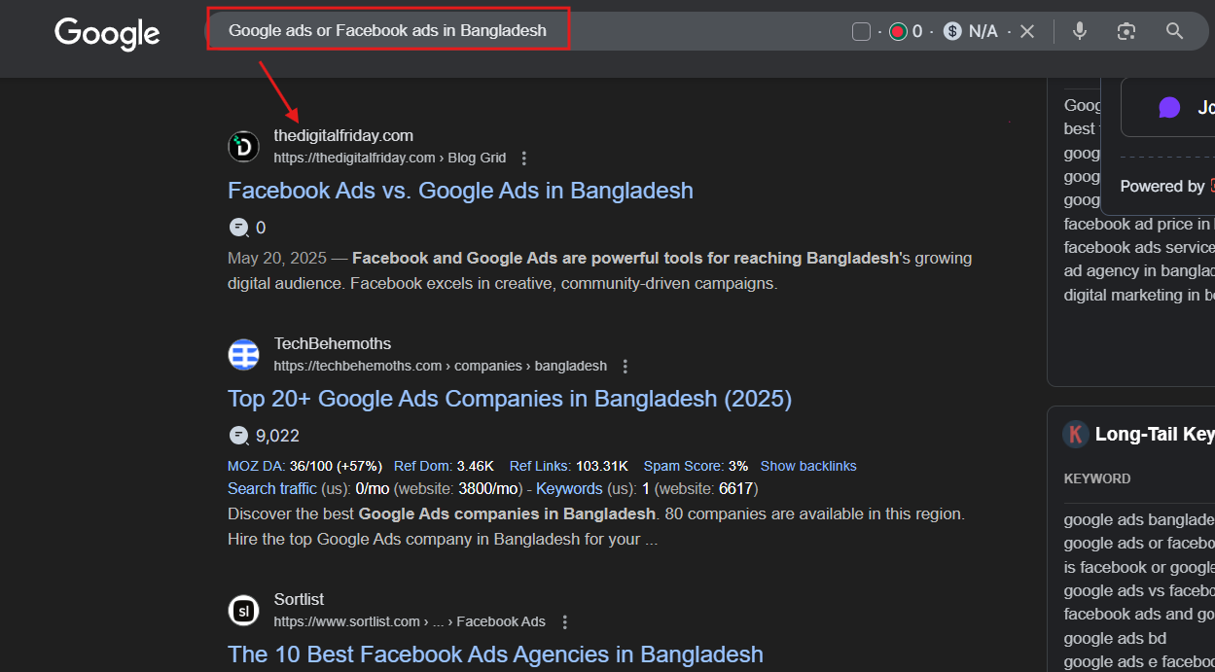Click the Bangladesh flag volume icon
The image size is (1215, 672).
(x=898, y=32)
